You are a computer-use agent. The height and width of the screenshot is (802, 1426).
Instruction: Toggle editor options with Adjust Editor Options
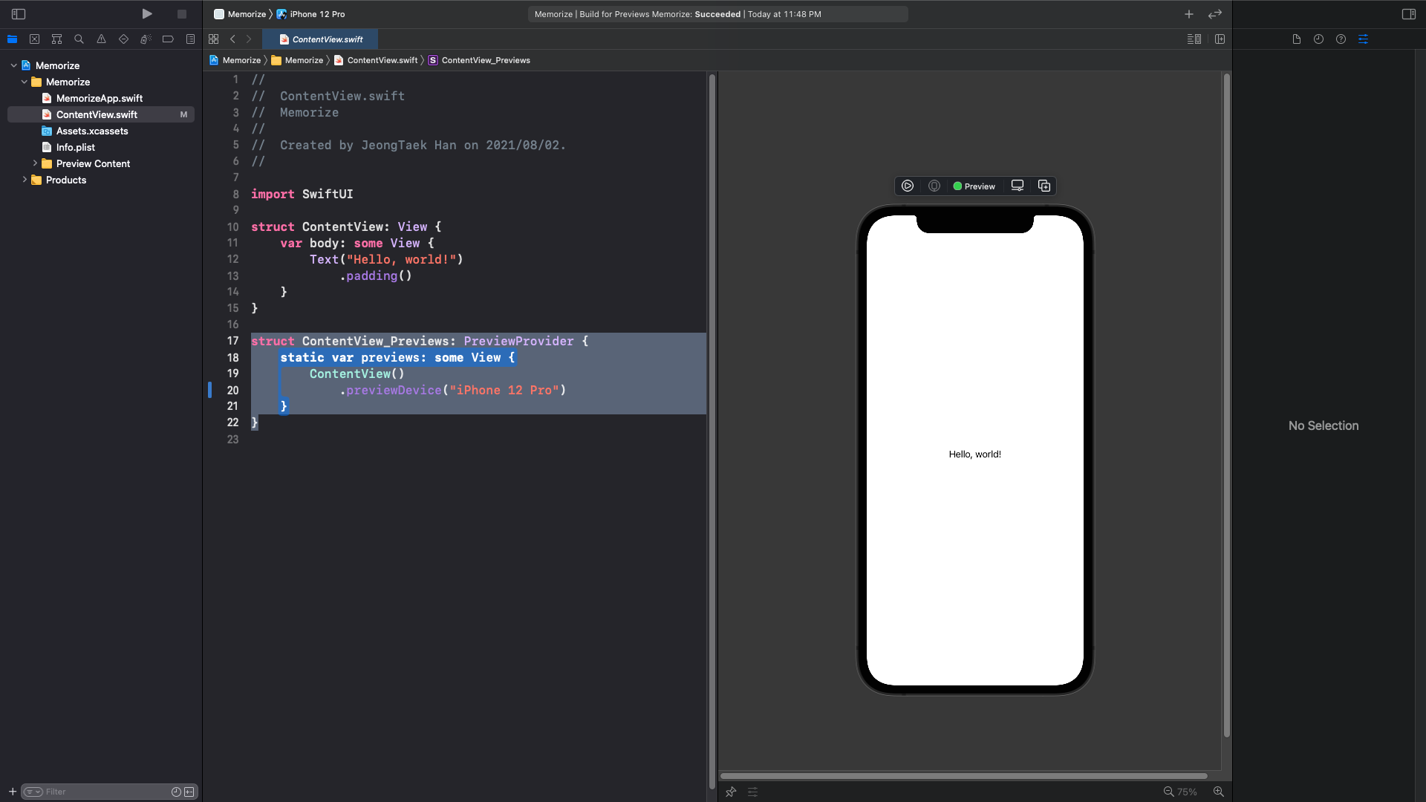(1194, 39)
